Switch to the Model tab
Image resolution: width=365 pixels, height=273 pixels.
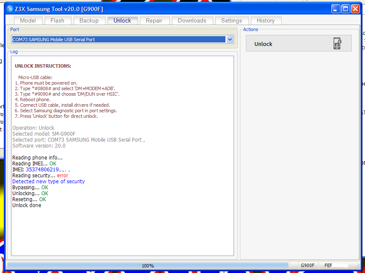pos(28,20)
